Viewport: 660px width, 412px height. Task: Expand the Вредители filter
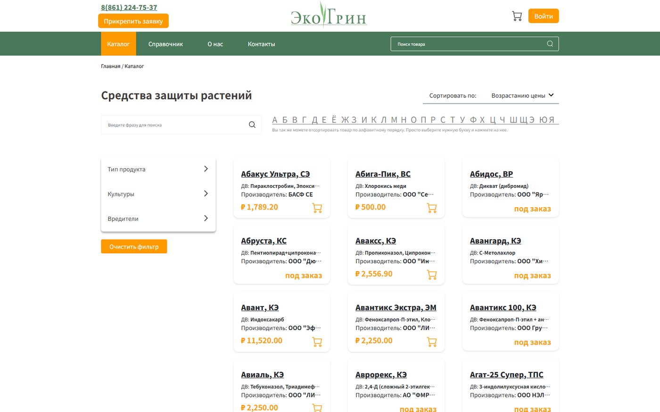[x=158, y=218]
